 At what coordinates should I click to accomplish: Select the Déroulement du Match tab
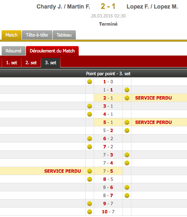pyautogui.click(x=52, y=51)
